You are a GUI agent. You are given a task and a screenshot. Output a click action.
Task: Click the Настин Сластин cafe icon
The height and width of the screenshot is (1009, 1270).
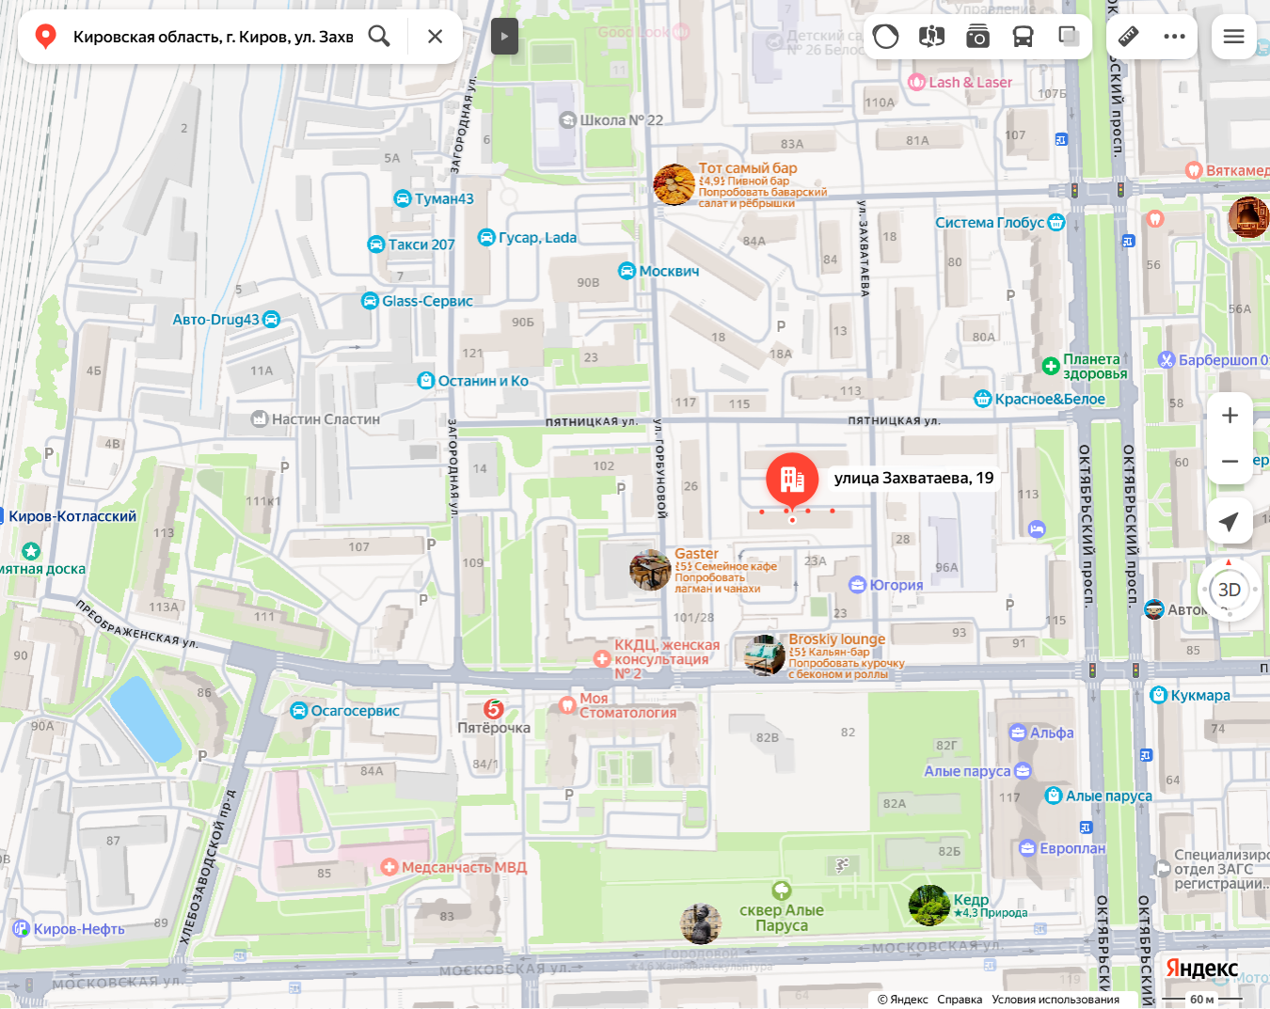pyautogui.click(x=260, y=419)
